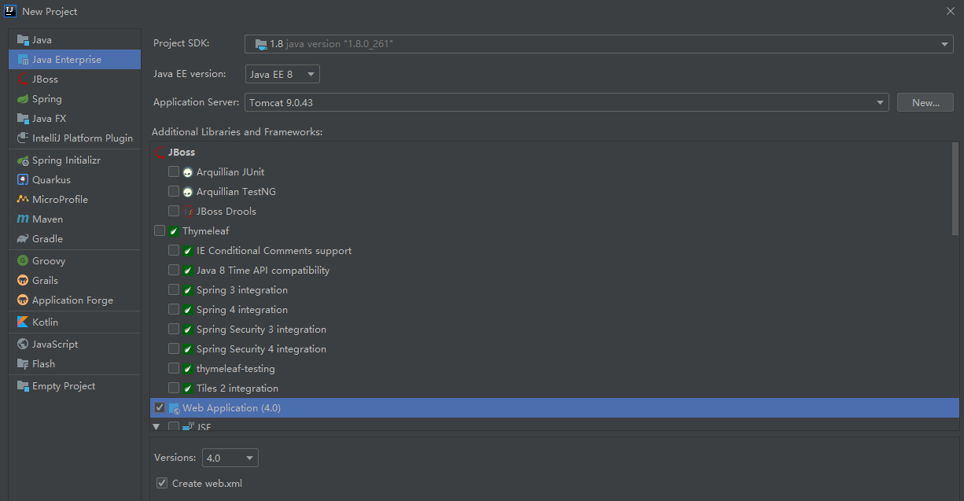Viewport: 964px width, 501px height.
Task: Click the green Thymeleaf icon
Action: [174, 231]
